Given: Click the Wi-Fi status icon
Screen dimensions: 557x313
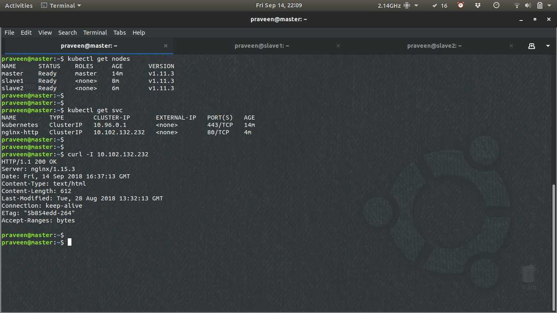Looking at the screenshot, I should [517, 5].
